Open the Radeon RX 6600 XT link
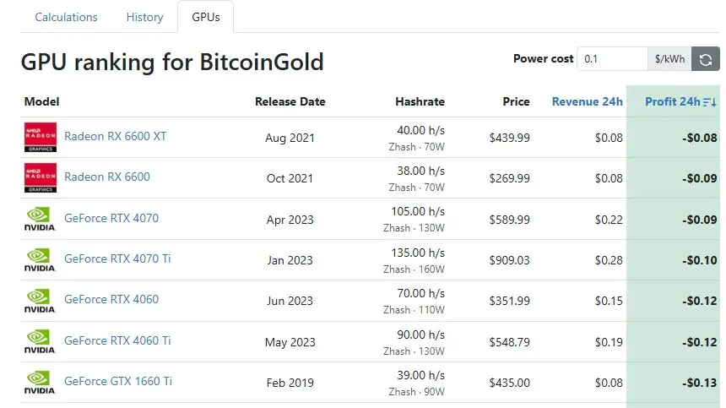The height and width of the screenshot is (408, 726). pos(116,136)
